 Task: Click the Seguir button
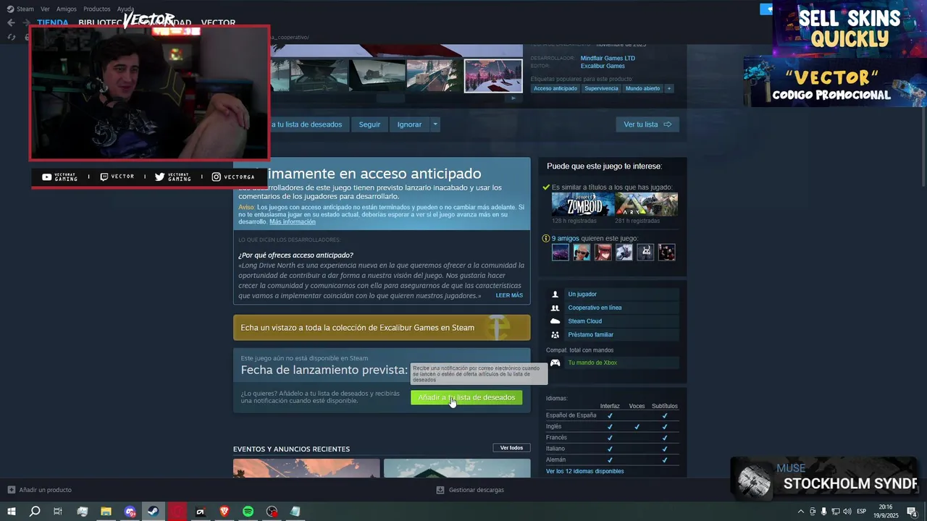pos(369,124)
